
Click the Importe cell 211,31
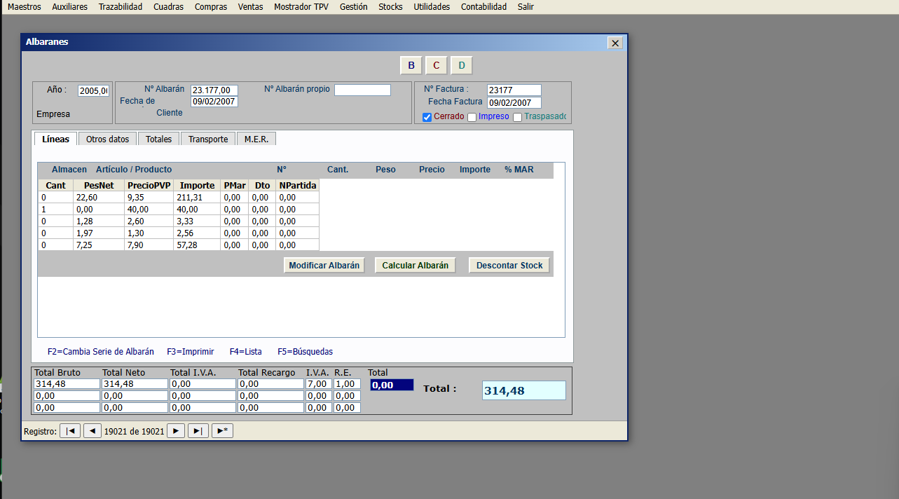click(x=197, y=198)
